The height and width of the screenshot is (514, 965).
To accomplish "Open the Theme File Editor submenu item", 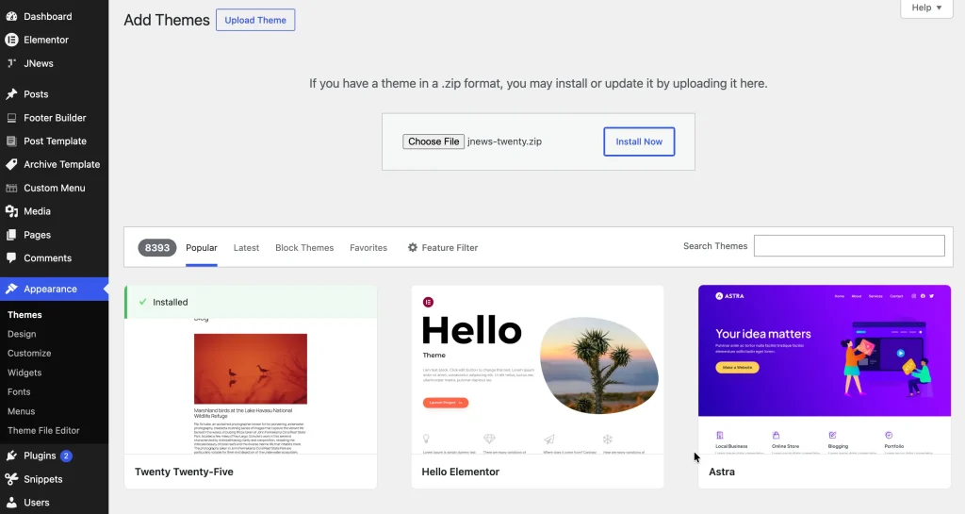I will click(43, 430).
